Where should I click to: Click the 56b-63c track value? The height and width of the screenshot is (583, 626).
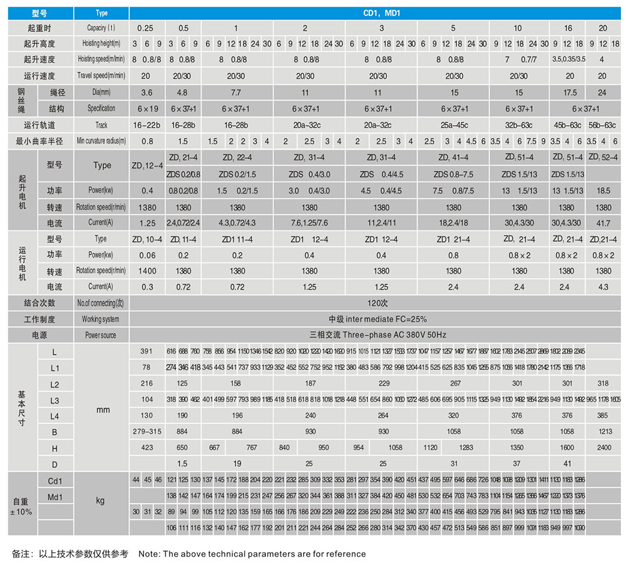click(x=602, y=125)
